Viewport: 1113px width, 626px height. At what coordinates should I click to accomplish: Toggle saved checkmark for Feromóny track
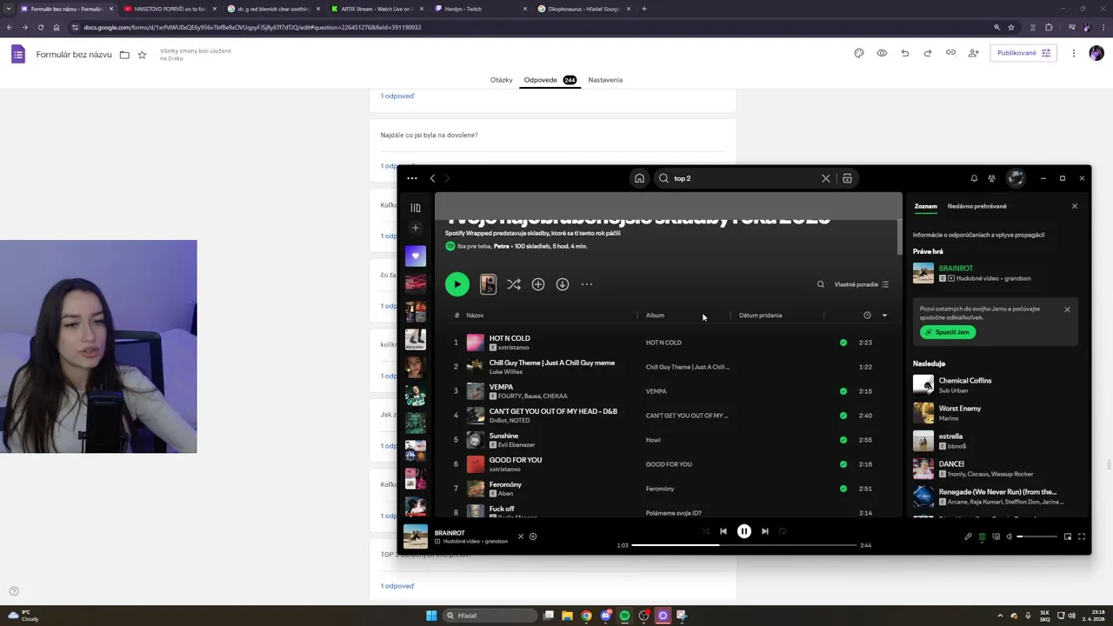pyautogui.click(x=843, y=489)
